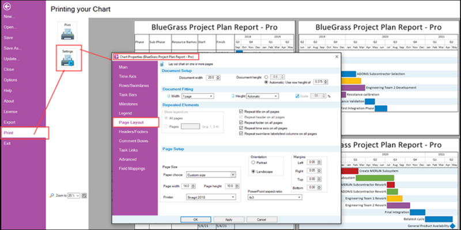Click Update... in the left menu

(12, 59)
